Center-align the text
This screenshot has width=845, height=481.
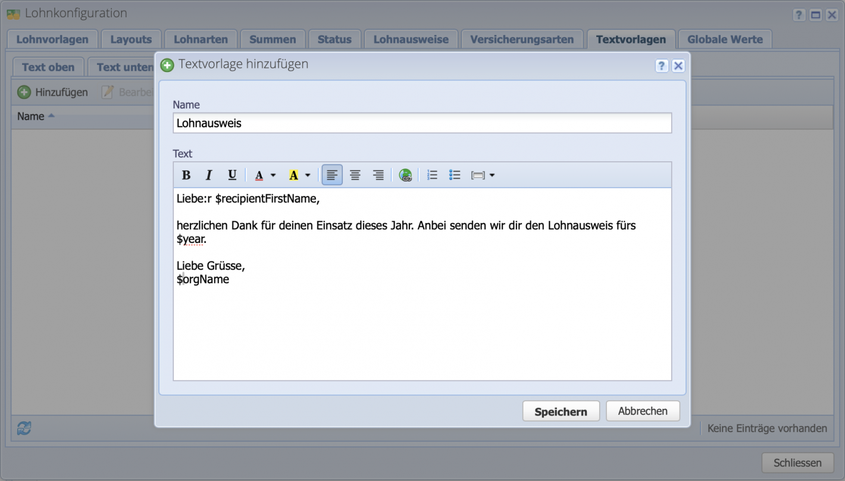pyautogui.click(x=355, y=174)
